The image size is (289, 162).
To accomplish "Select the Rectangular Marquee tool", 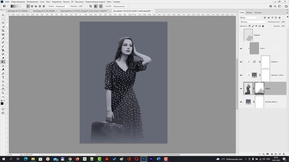I will (x=3, y=19).
